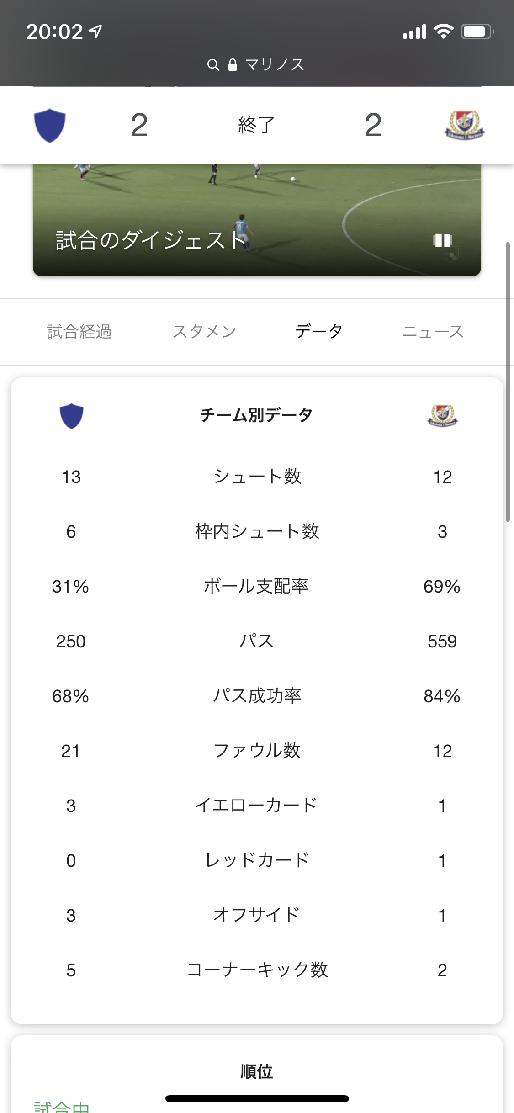This screenshot has height=1113, width=514.
Task: Tap the battery icon in status bar
Action: (x=477, y=32)
